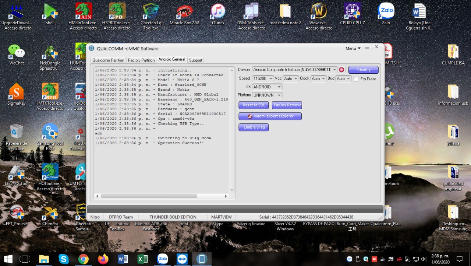This screenshot has height=266, width=471.
Task: Open the UpgradeDownload desktop shortcut
Action: point(17,17)
